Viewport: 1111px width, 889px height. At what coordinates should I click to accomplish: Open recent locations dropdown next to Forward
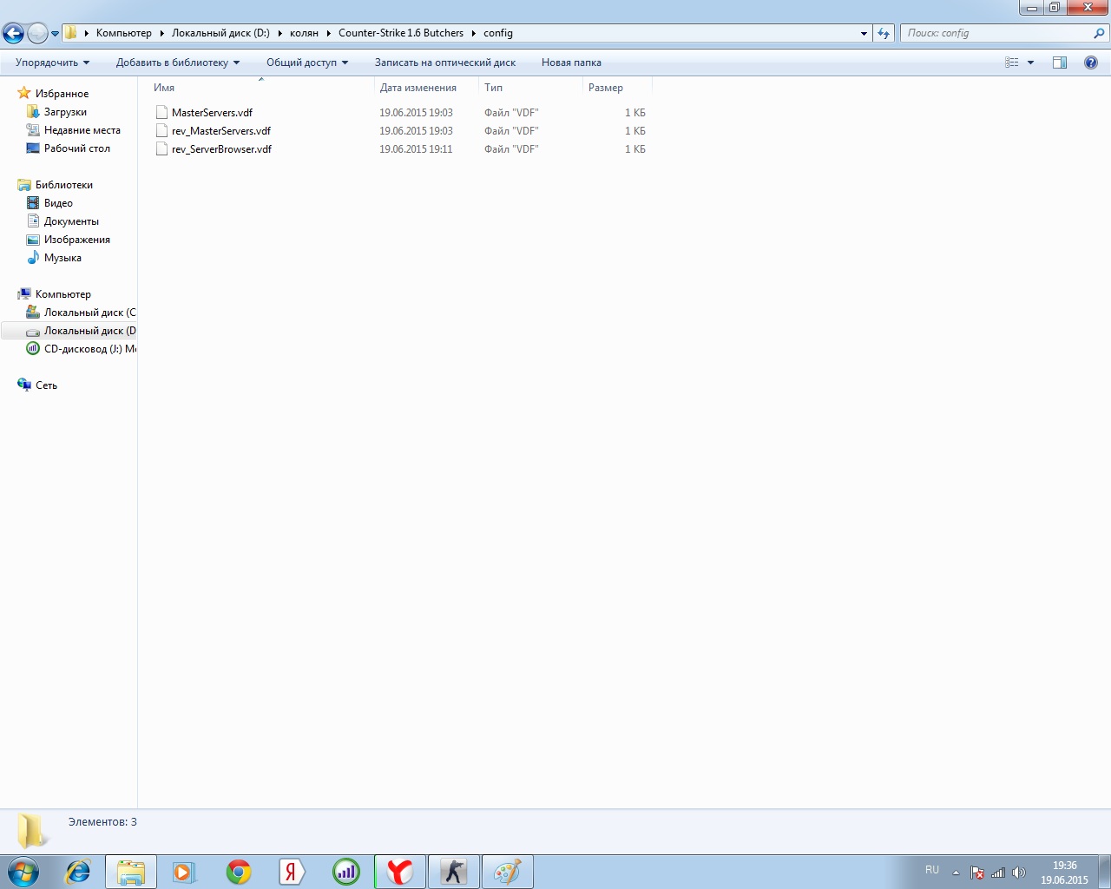(x=56, y=34)
